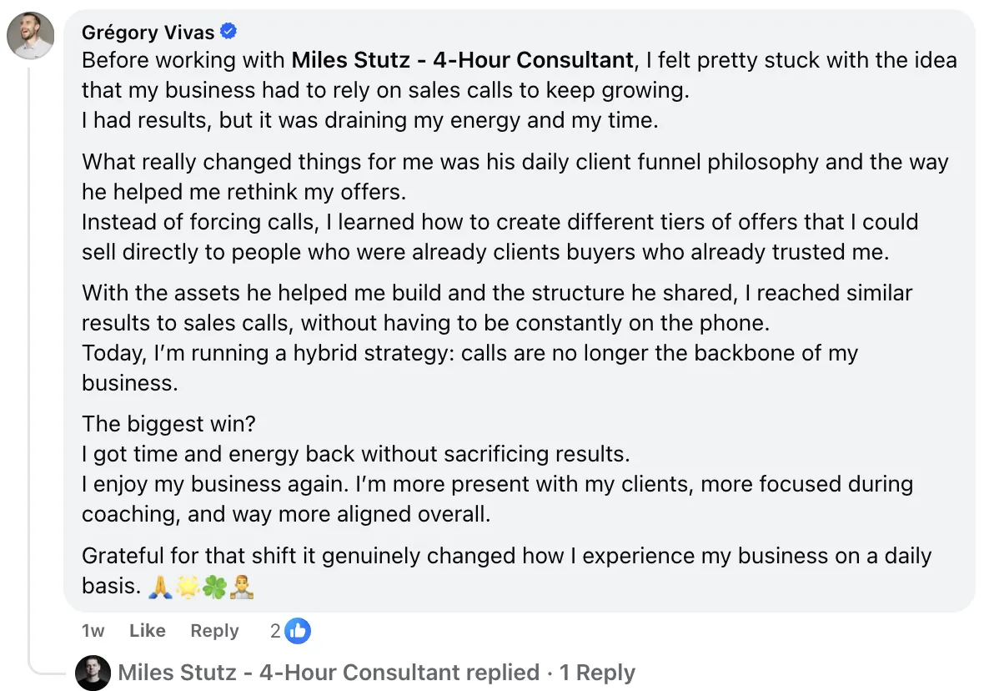989x691 pixels.
Task: Expand the '1 Reply' indicator
Action: [597, 673]
